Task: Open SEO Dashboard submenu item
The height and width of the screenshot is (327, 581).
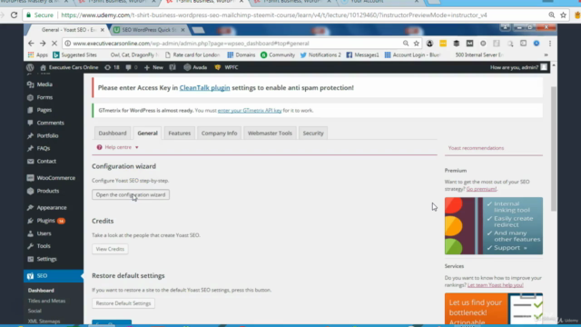Action: pos(41,291)
